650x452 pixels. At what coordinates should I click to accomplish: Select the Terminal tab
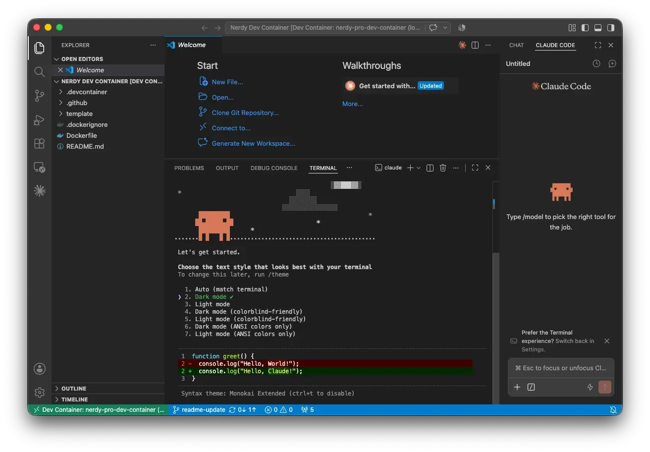[323, 168]
